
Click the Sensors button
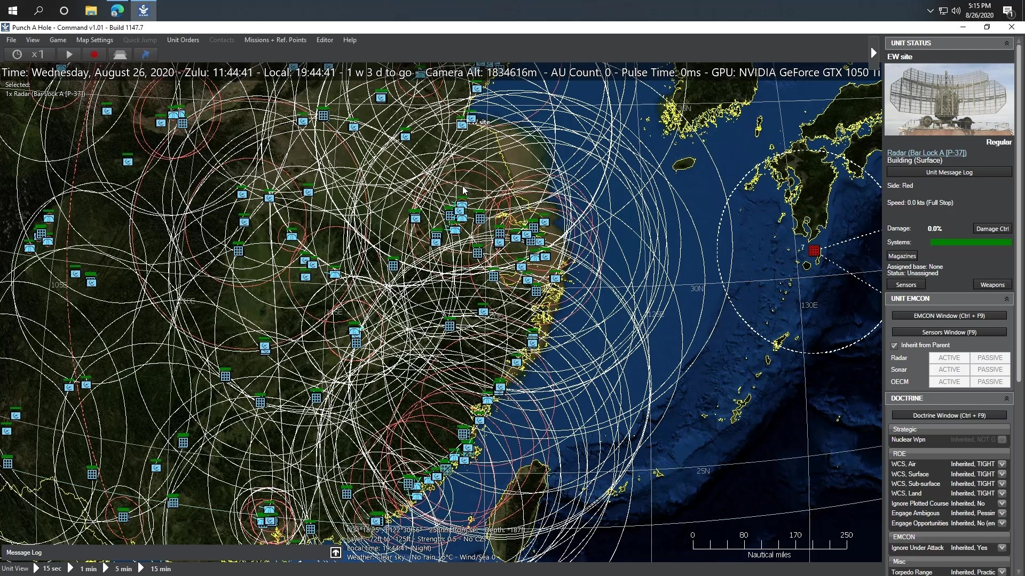[906, 285]
